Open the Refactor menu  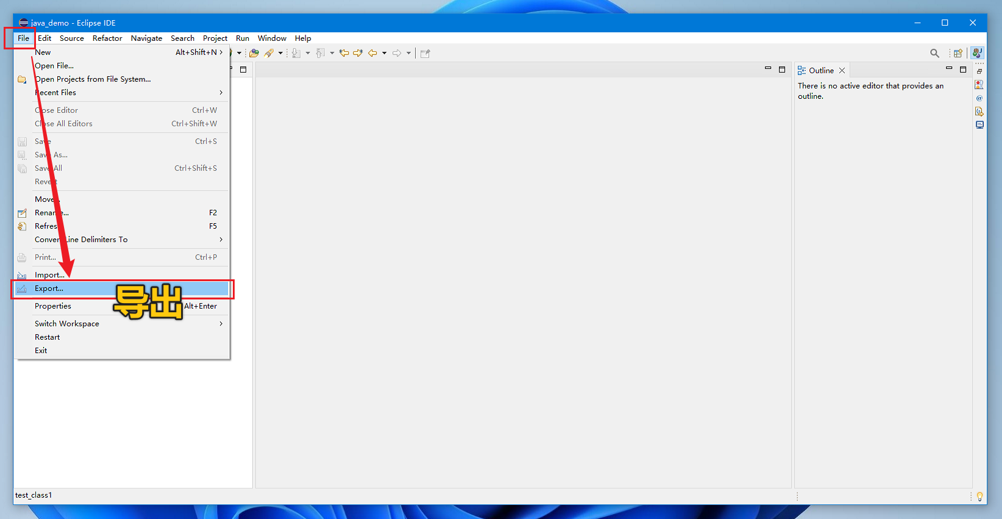107,38
